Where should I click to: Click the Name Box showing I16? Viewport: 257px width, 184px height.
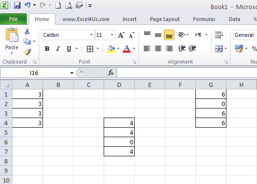[34, 73]
